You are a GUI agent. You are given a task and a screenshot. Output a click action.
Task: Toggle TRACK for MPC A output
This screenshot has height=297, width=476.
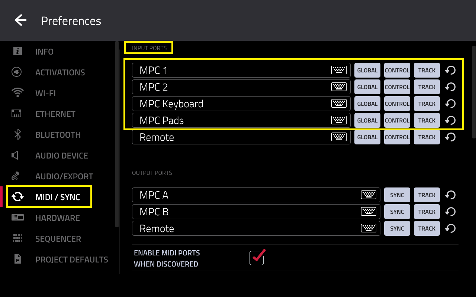tap(427, 195)
